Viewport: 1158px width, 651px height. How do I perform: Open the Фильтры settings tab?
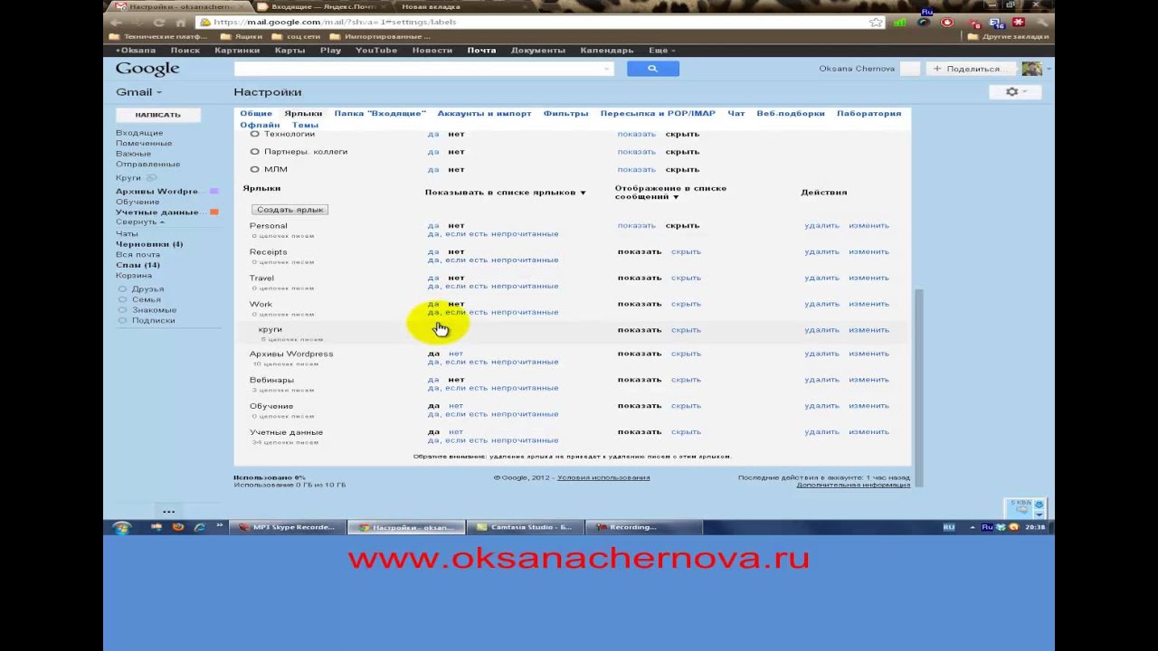pyautogui.click(x=565, y=114)
